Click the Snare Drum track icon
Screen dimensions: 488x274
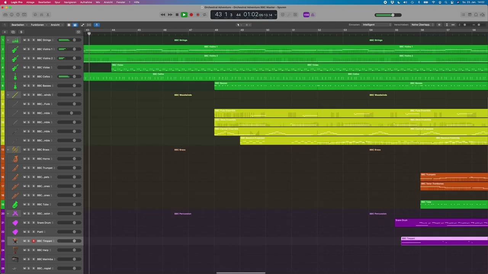click(15, 223)
